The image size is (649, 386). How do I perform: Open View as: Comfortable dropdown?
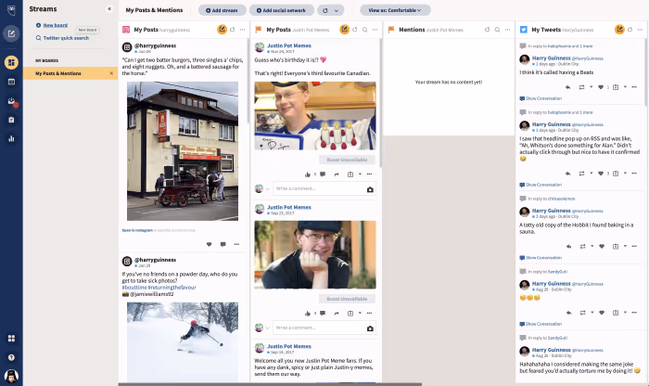[395, 10]
